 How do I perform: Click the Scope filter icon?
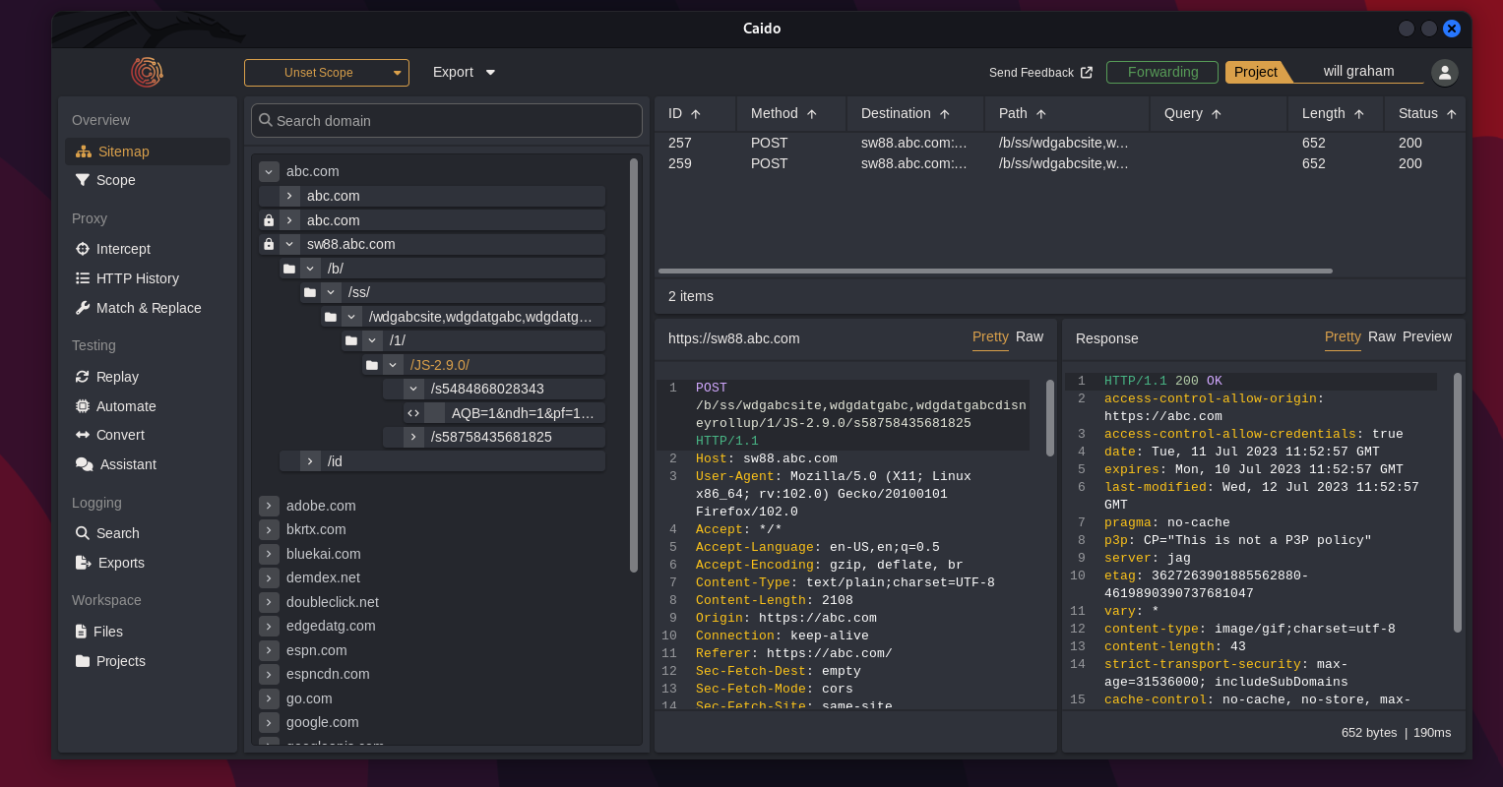(83, 180)
